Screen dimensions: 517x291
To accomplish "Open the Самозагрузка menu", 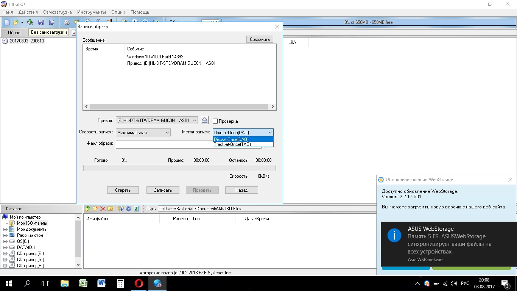I will [x=58, y=12].
